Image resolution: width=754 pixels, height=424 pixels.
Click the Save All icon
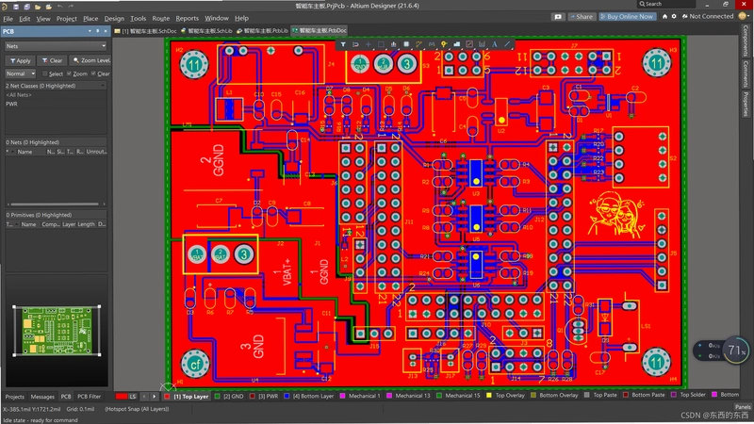pos(27,7)
